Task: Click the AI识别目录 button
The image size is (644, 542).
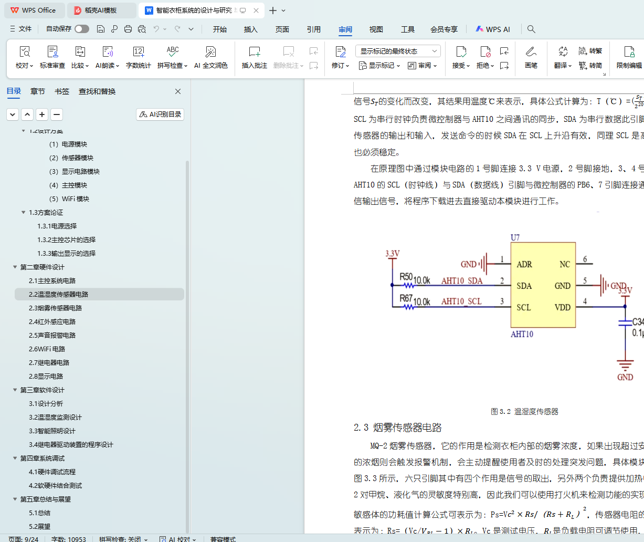Action: (160, 114)
